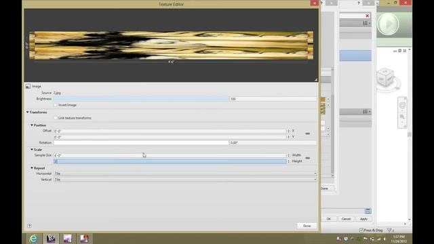Click the steering wheel icon in navigation bar
This screenshot has height=244, width=434.
(x=402, y=105)
